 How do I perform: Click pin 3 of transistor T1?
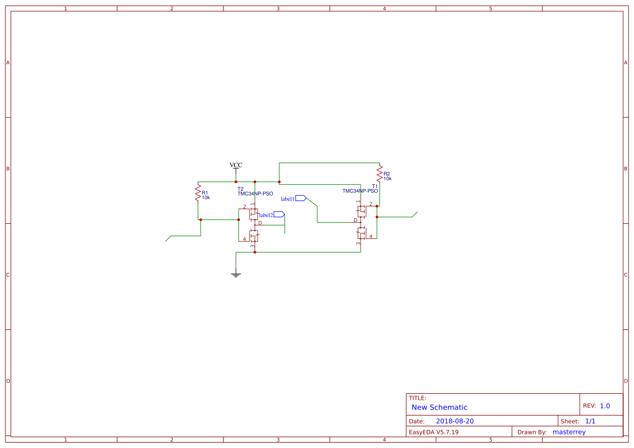point(358,243)
